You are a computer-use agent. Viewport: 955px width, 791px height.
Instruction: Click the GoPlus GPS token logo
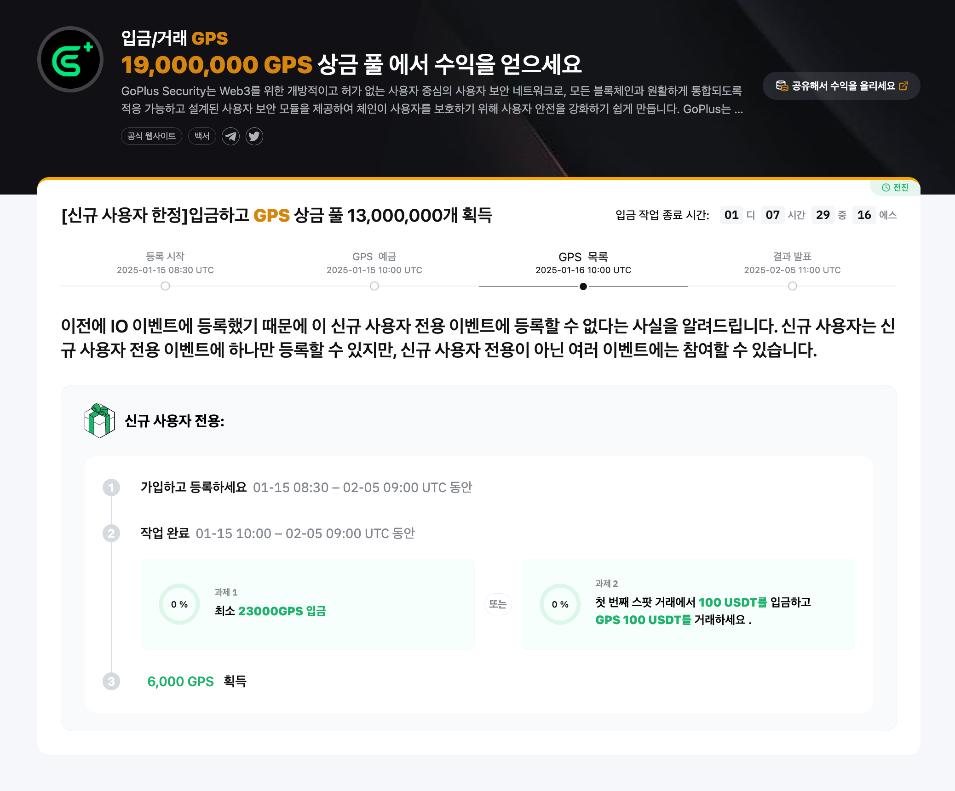coord(70,59)
